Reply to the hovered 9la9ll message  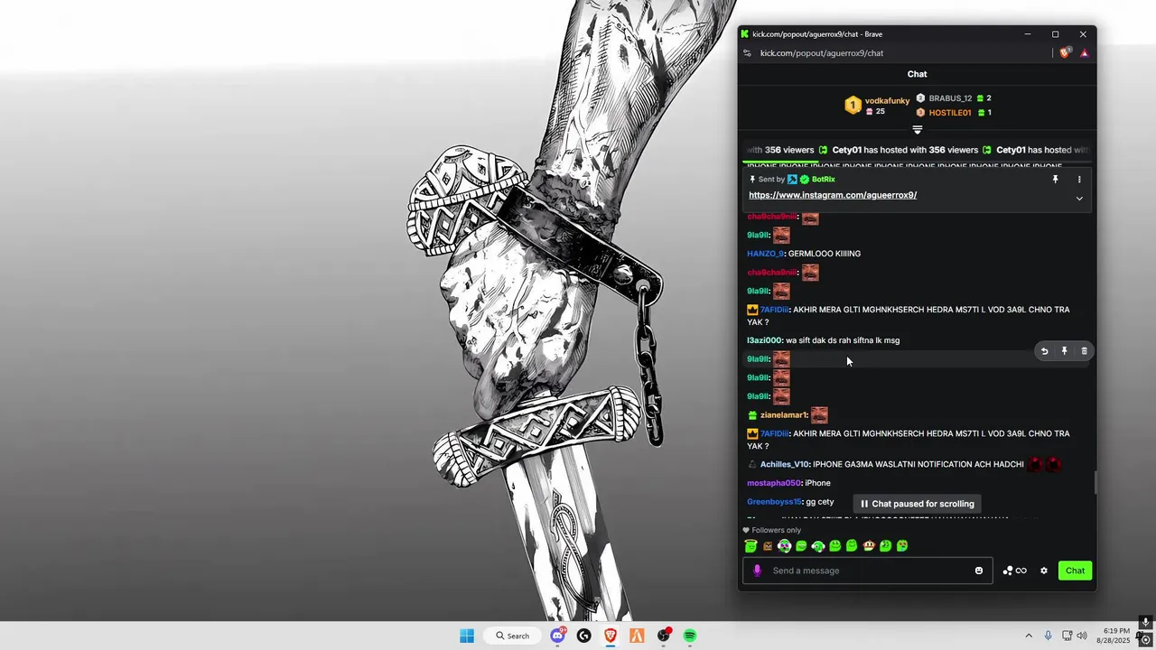pyautogui.click(x=1044, y=351)
